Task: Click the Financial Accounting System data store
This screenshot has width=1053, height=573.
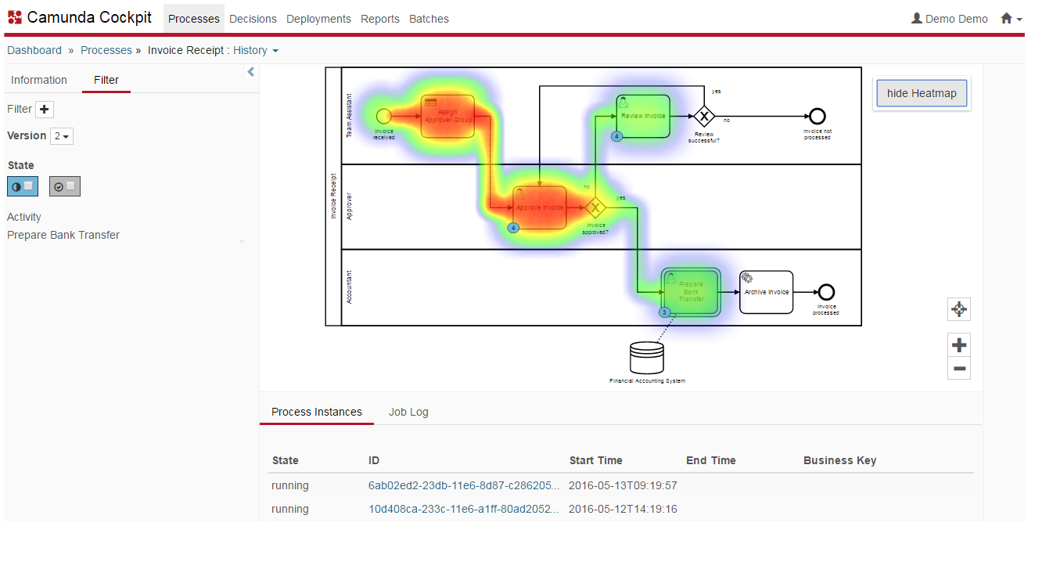Action: (x=647, y=359)
